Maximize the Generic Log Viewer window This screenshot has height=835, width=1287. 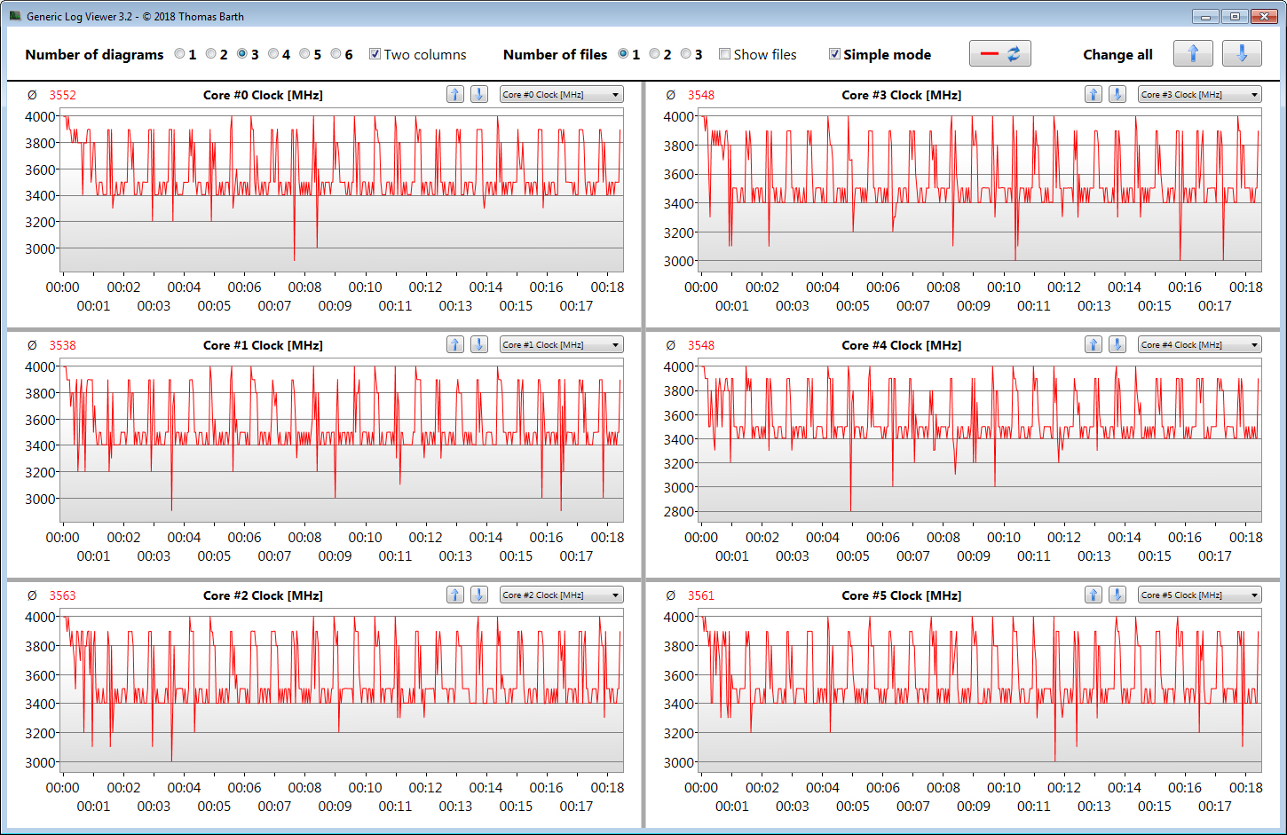[x=1235, y=16]
